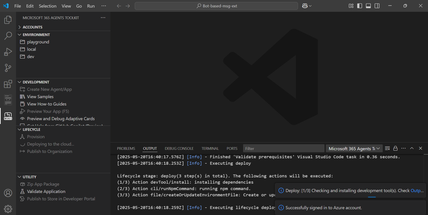Open the File menu
This screenshot has height=215, width=428.
(x=17, y=6)
